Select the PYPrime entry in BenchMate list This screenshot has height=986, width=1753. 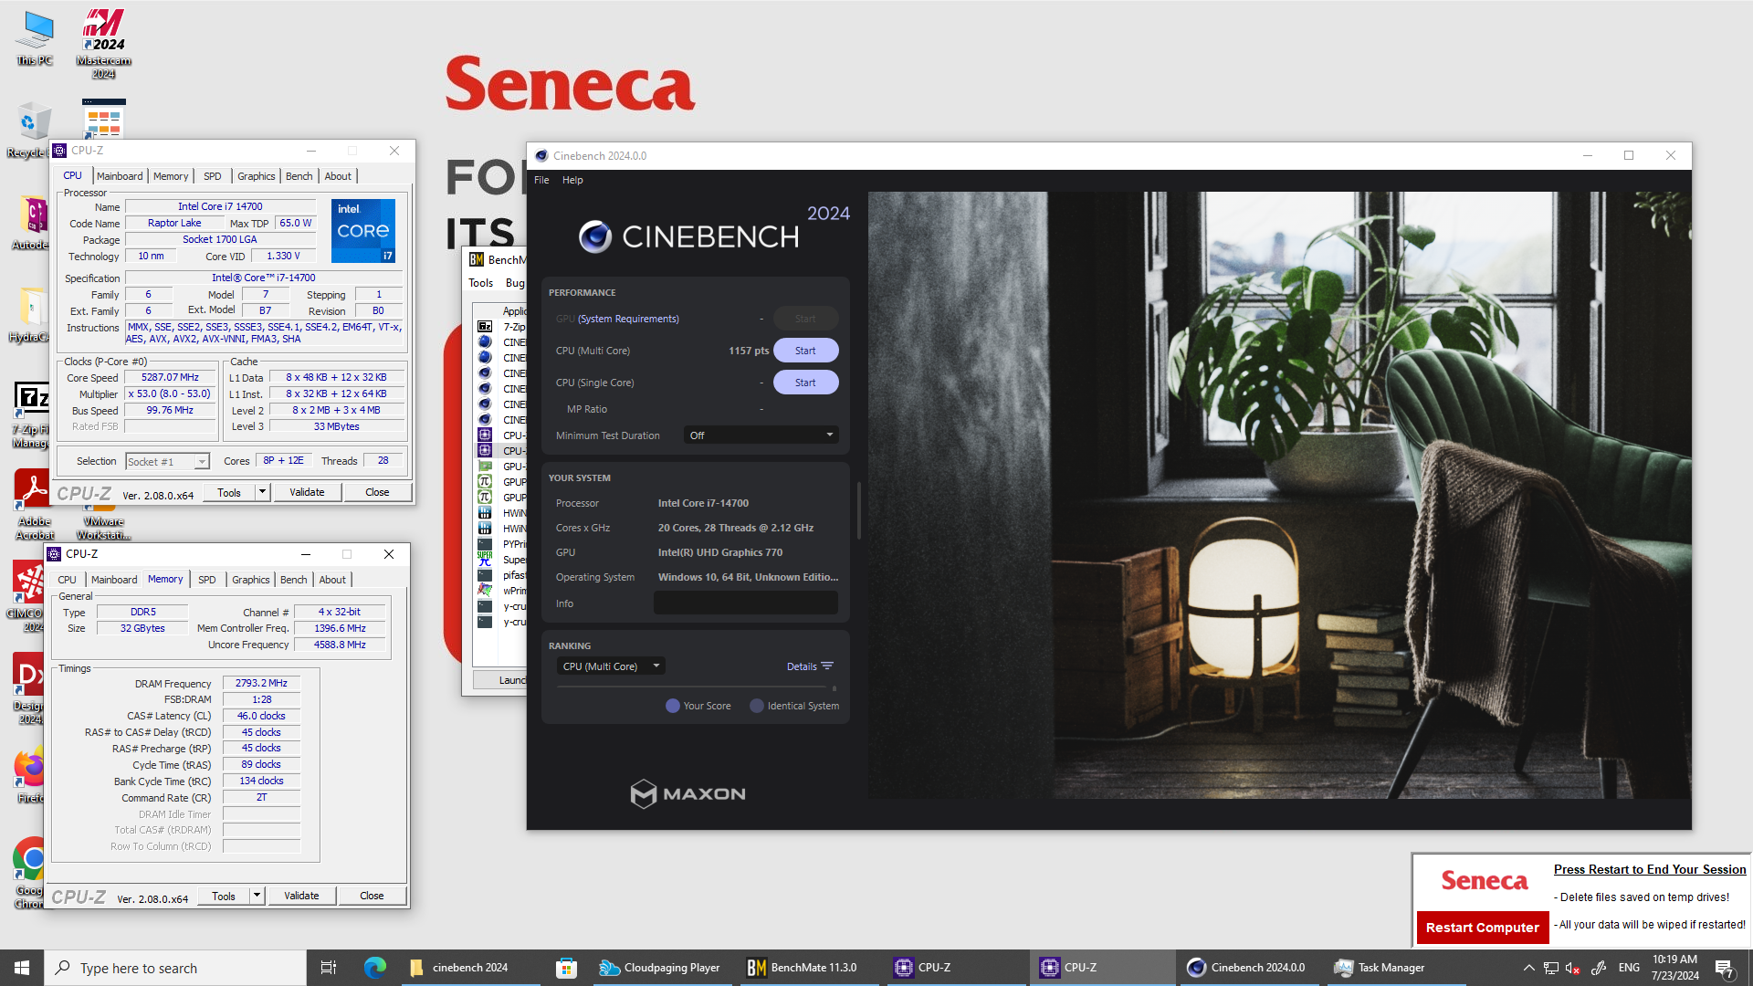(501, 544)
